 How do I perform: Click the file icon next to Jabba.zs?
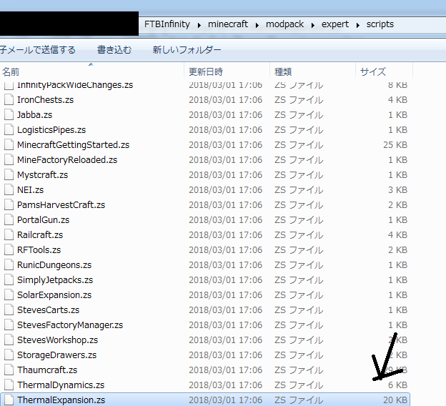point(9,114)
